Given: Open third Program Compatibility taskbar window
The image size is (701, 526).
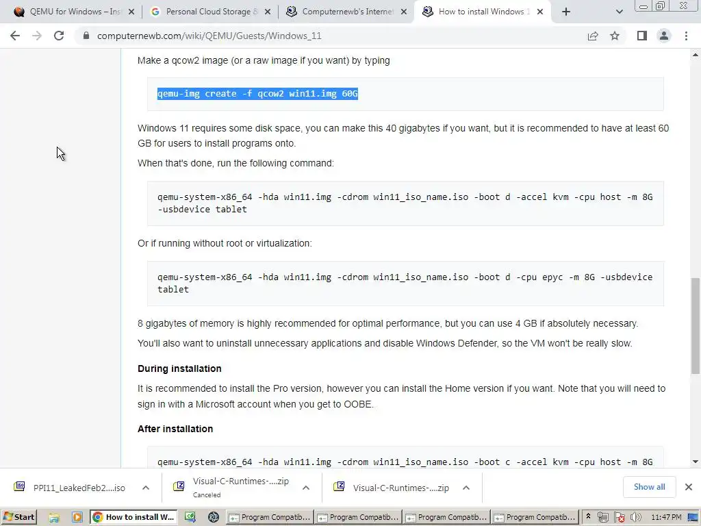Looking at the screenshot, I should click(x=446, y=517).
